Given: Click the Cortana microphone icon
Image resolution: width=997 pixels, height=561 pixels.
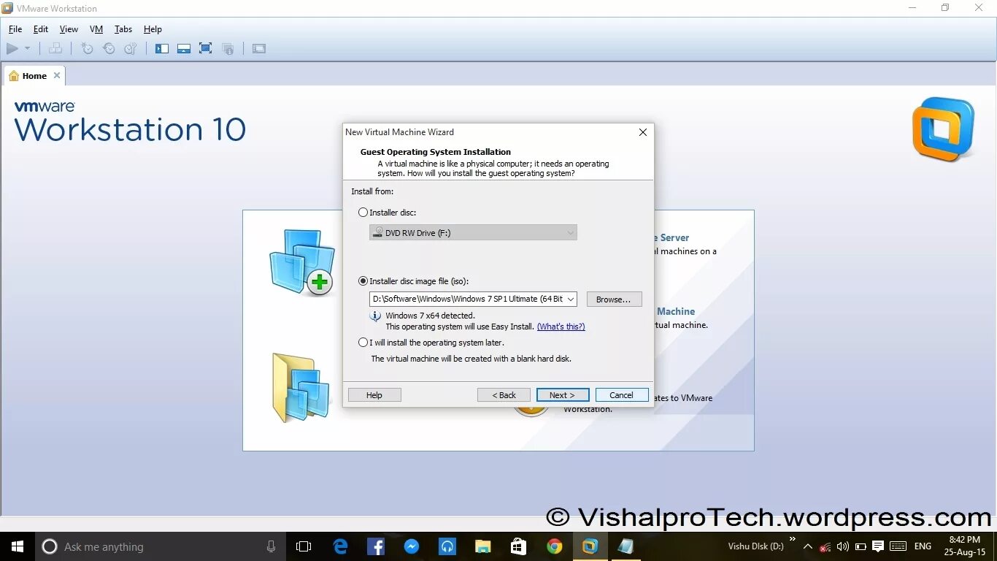Looking at the screenshot, I should click(271, 546).
